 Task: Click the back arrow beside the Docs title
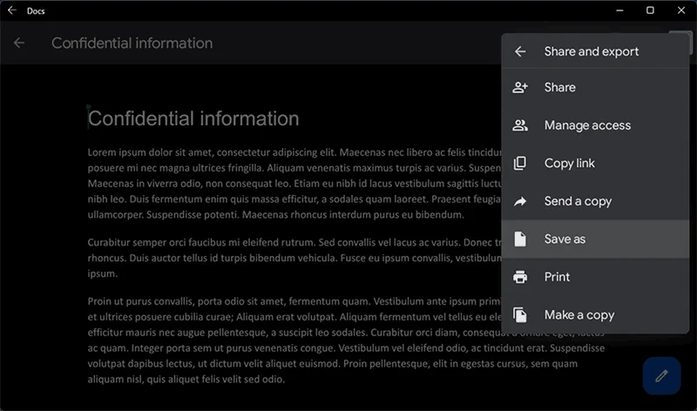coord(12,10)
